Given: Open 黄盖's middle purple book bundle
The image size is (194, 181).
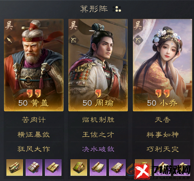Looking at the screenshot, I should click(34, 168).
